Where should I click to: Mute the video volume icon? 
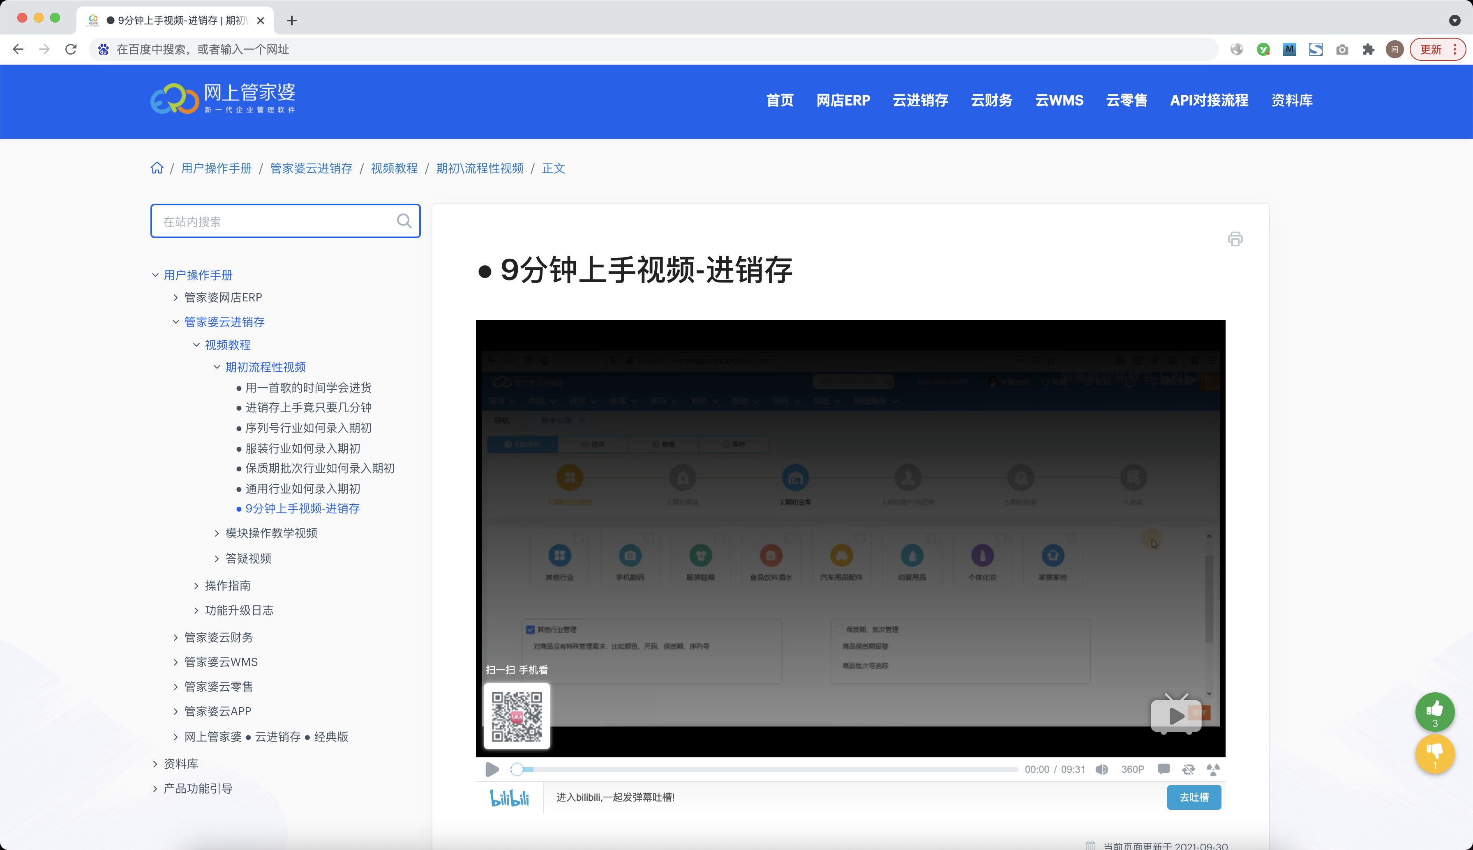coord(1101,770)
